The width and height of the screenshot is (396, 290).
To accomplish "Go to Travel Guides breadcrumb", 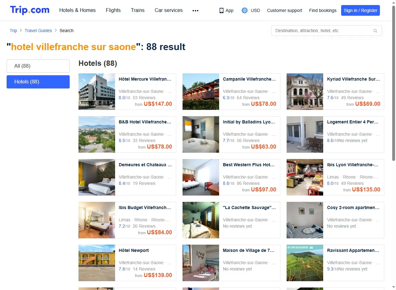I will click(x=38, y=31).
